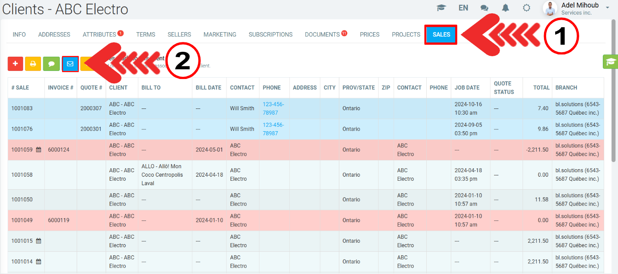The width and height of the screenshot is (618, 274).
Task: Click phone number link for sale 1001083
Action: 273,108
